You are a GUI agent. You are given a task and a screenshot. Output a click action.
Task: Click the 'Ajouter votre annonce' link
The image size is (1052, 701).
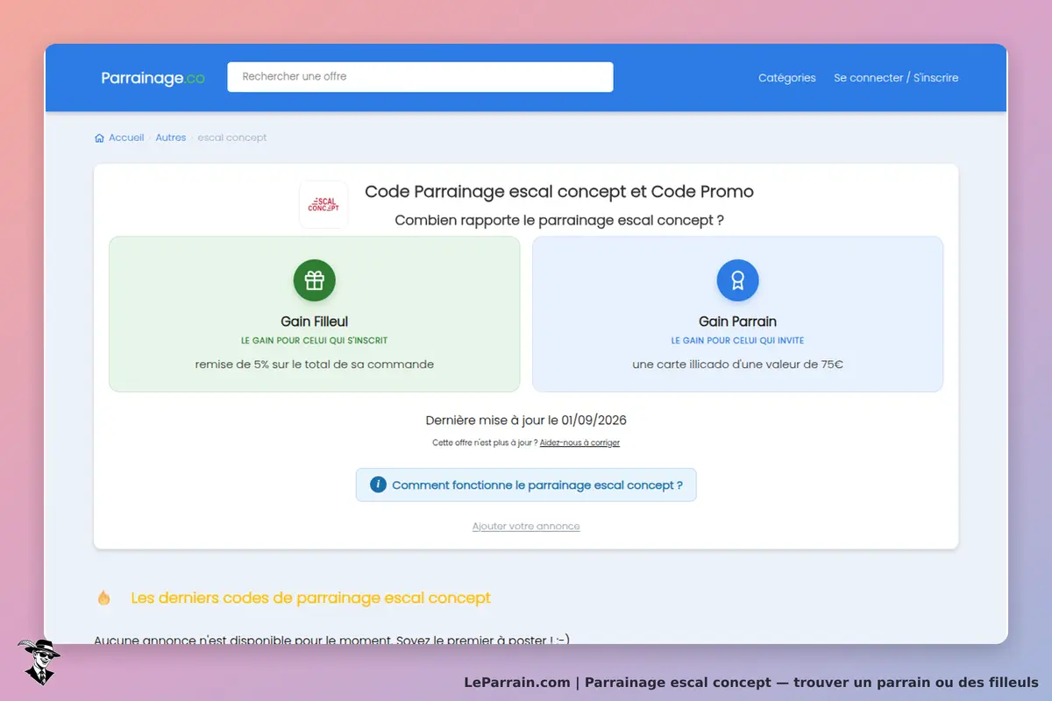click(526, 527)
